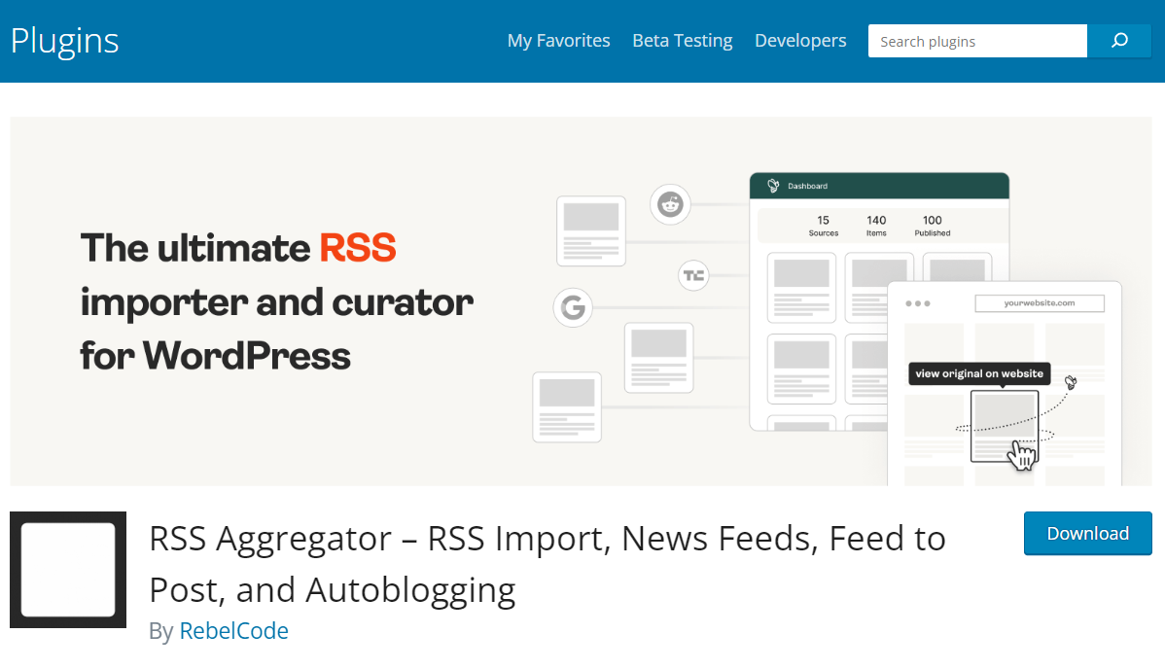The width and height of the screenshot is (1165, 669).
Task: Click the TechCrunch TC icon in banner
Action: point(694,276)
